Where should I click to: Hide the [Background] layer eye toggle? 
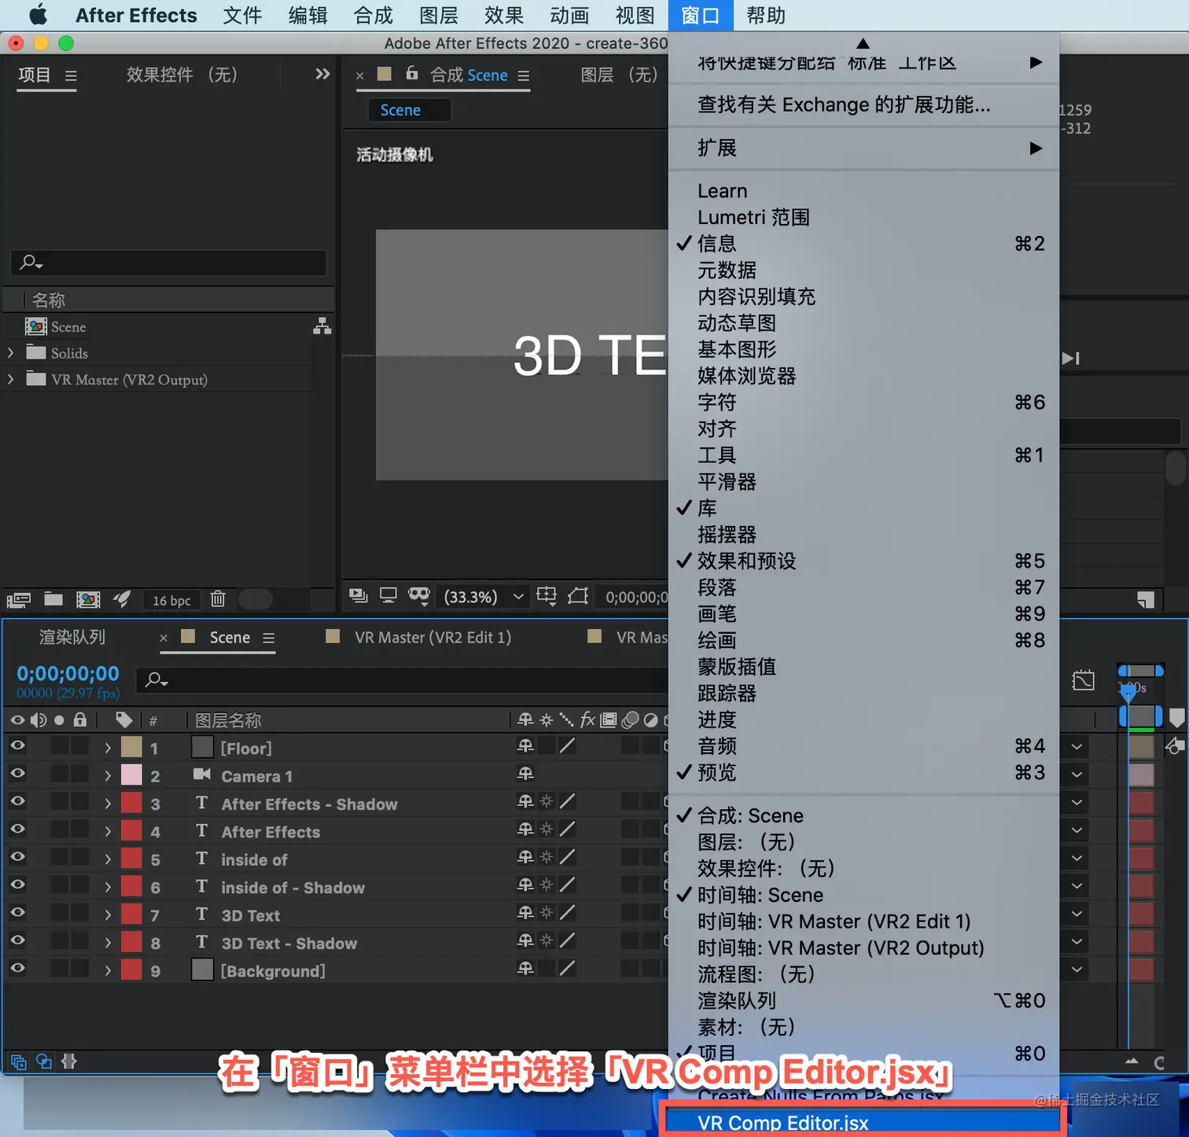[17, 969]
